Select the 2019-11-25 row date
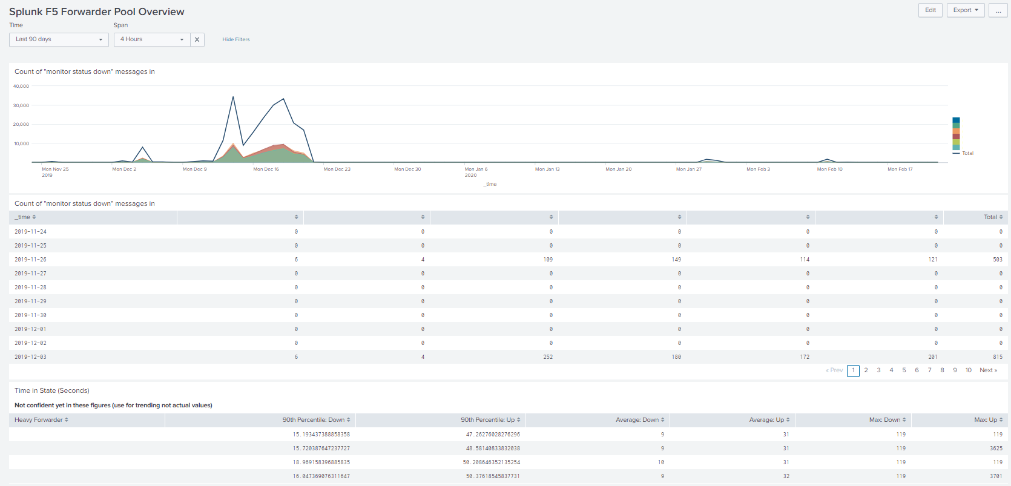 coord(30,246)
